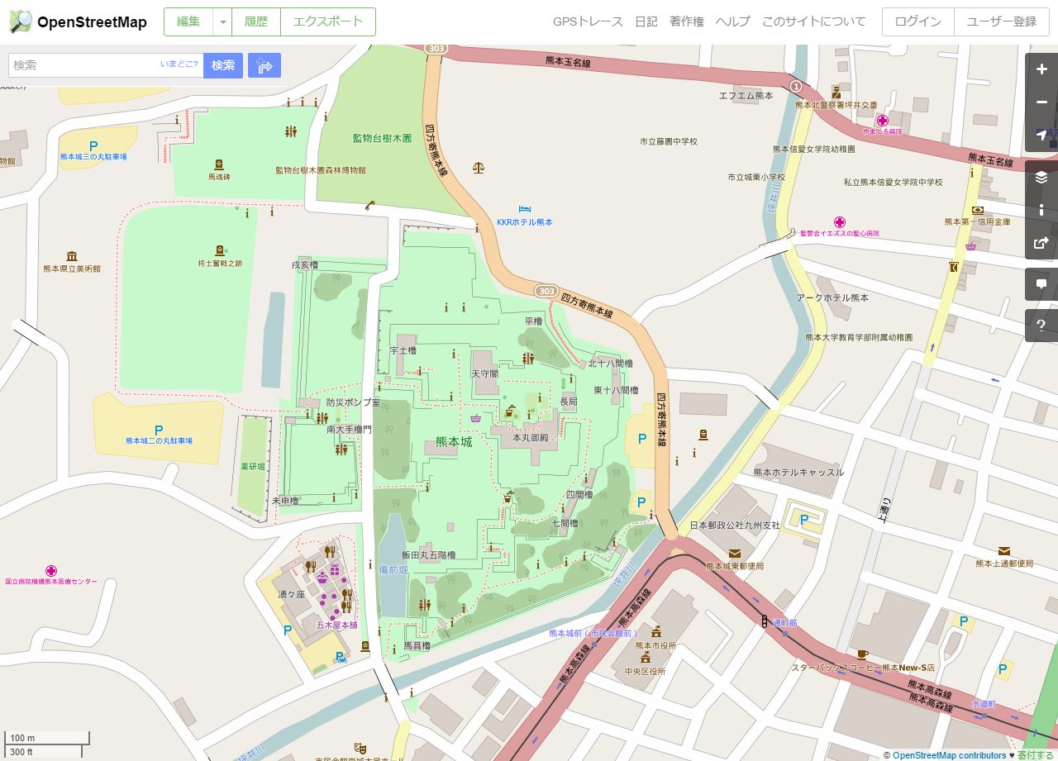Click the 寄付する donate link
1058x761 pixels.
(x=1036, y=755)
